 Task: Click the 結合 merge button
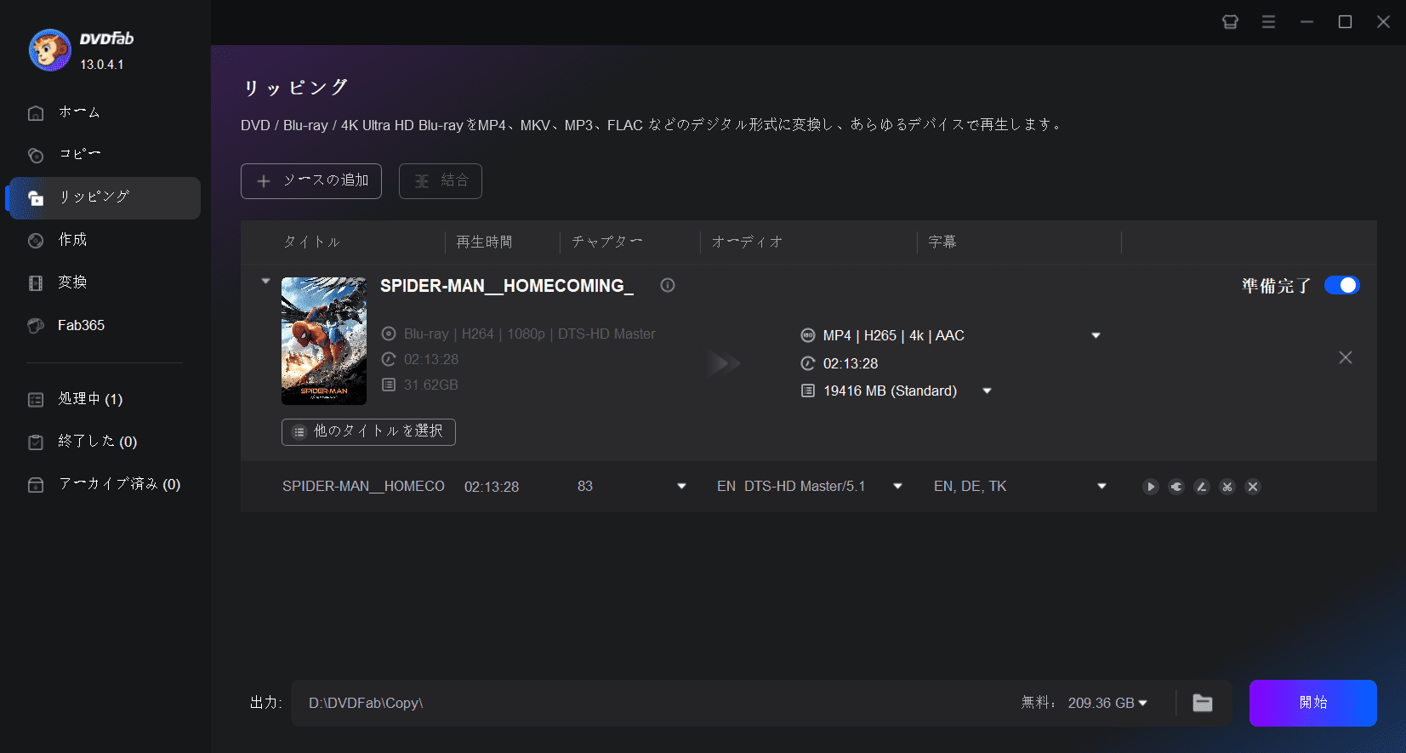point(441,181)
